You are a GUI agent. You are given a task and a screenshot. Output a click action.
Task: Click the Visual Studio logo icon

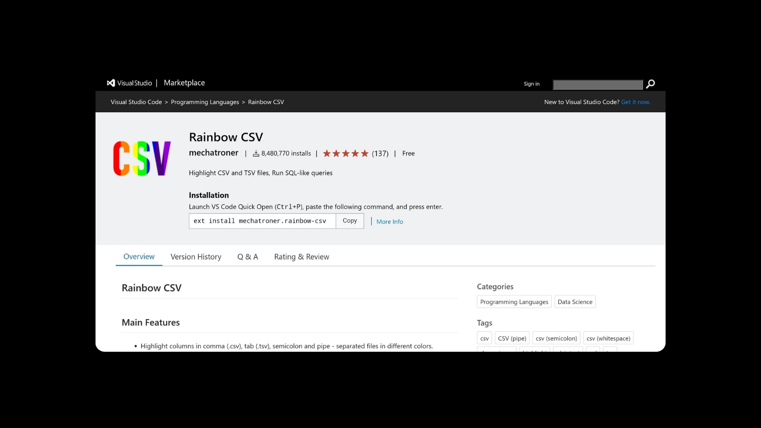click(111, 83)
